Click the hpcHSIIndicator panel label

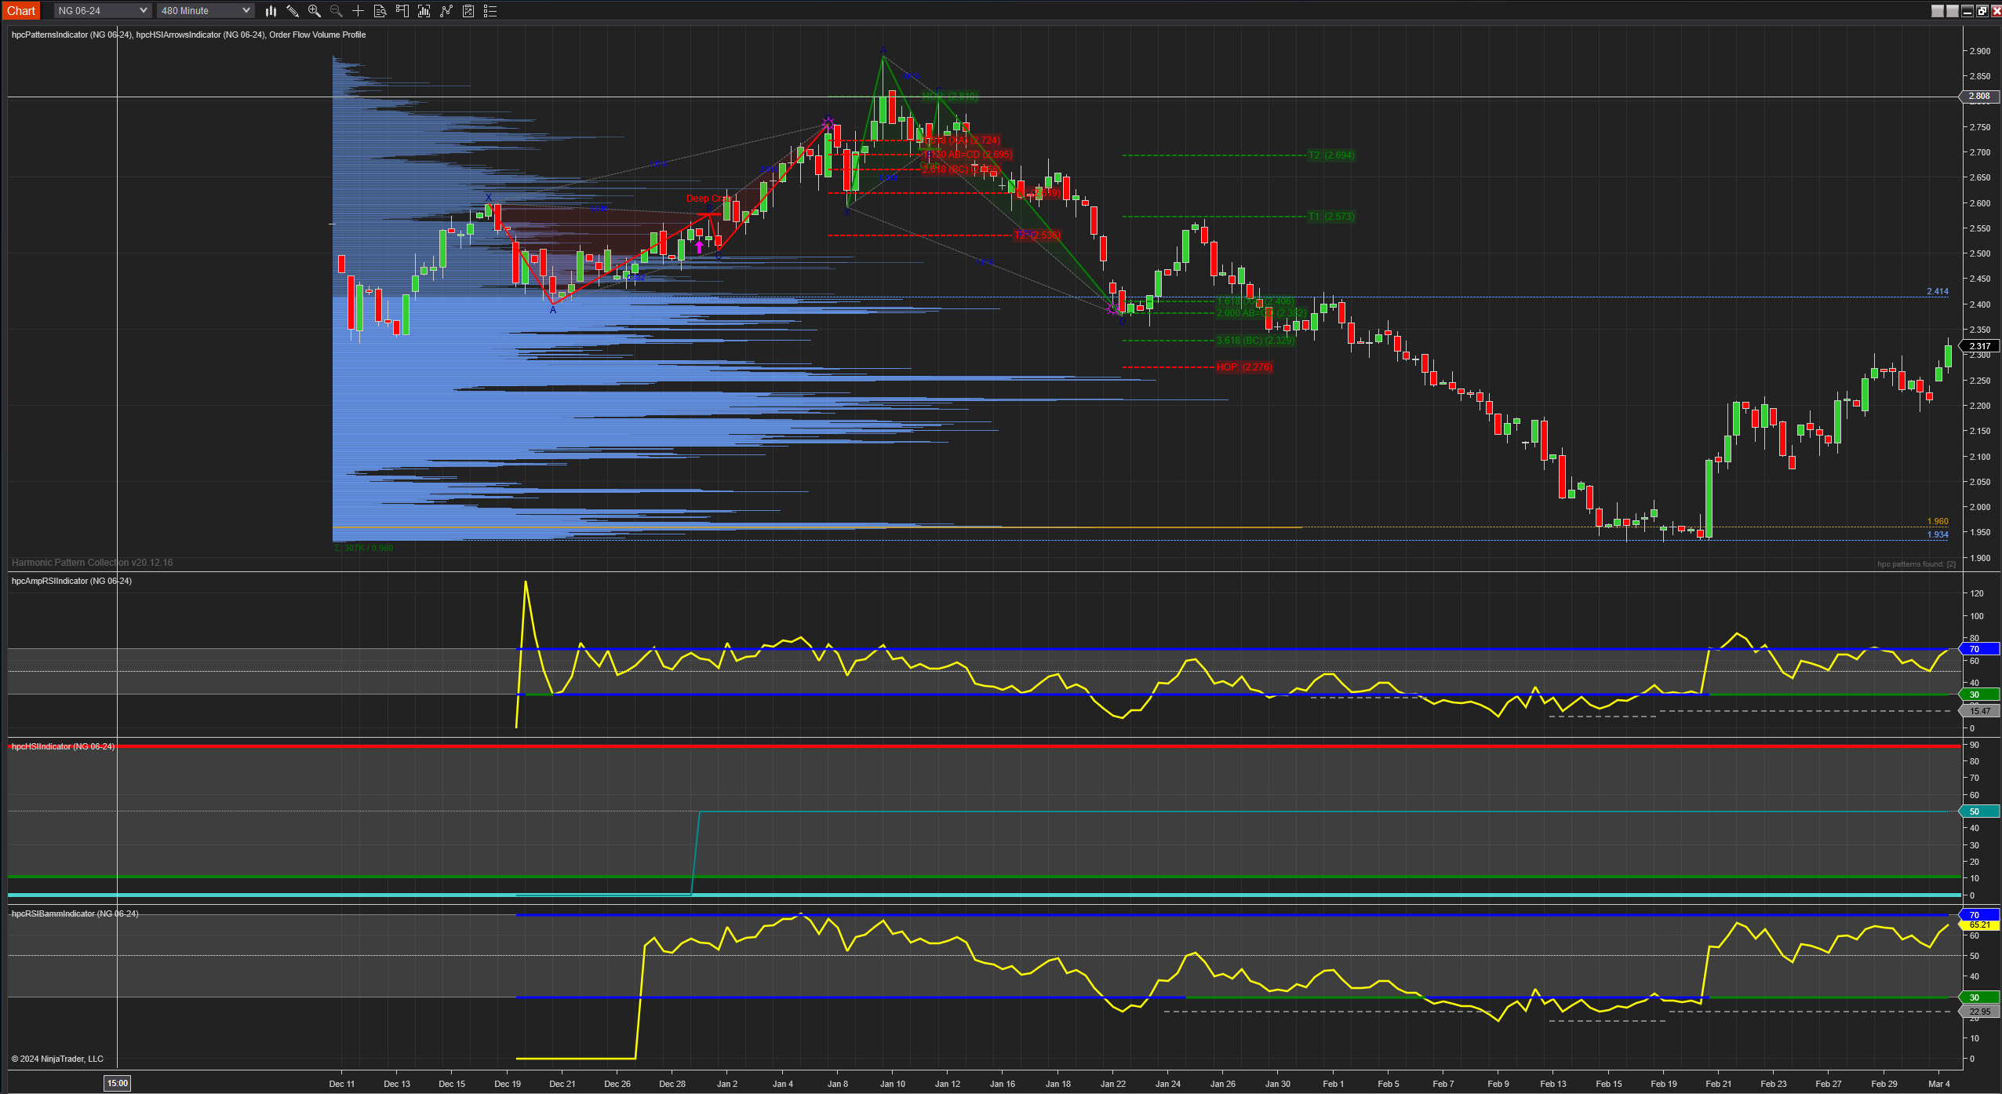63,746
